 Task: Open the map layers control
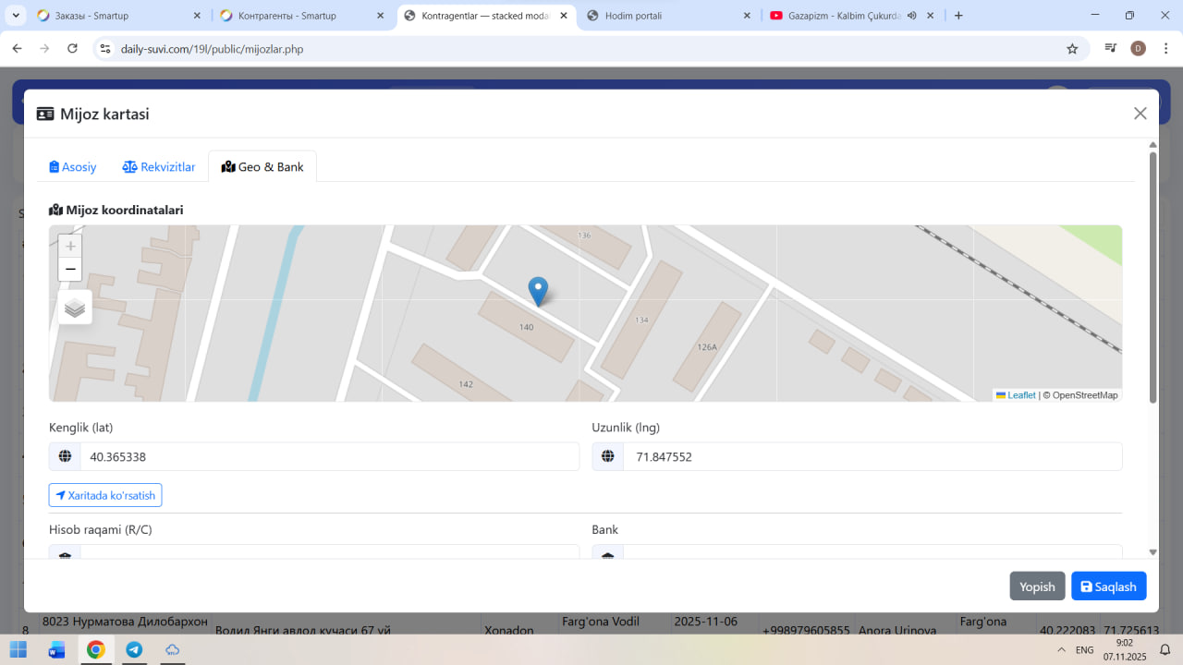pos(75,308)
